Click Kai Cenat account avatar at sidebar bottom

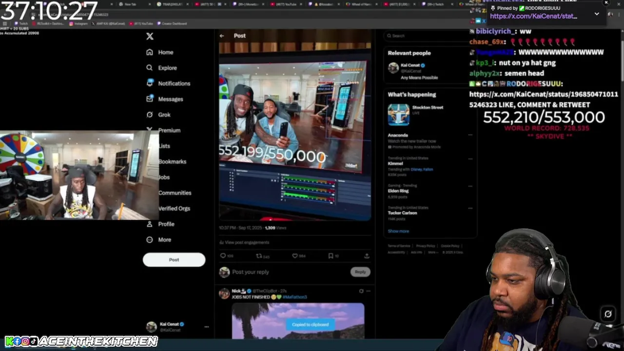tap(152, 327)
